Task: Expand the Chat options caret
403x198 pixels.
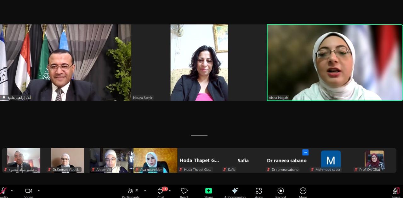Action: pos(170,191)
